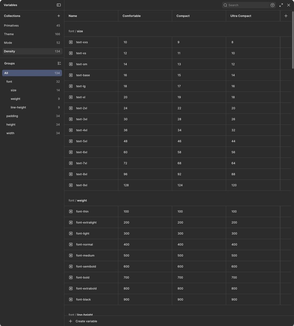
Task: Click the number type icon for text-4xl
Action: click(x=71, y=130)
